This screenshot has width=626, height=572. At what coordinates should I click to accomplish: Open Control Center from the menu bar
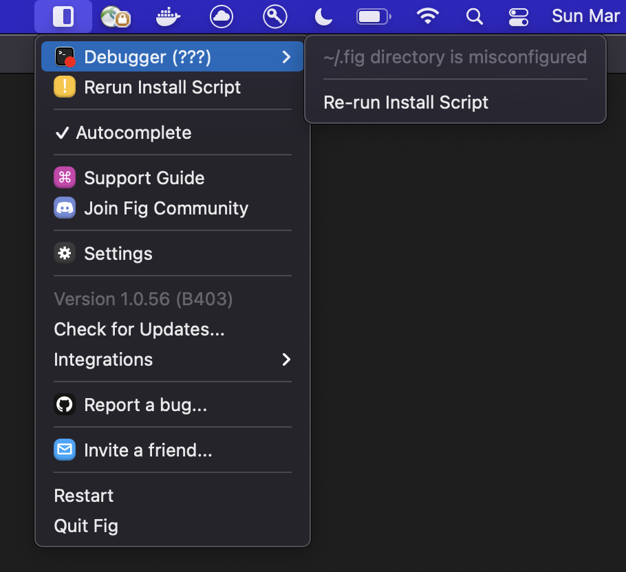518,16
